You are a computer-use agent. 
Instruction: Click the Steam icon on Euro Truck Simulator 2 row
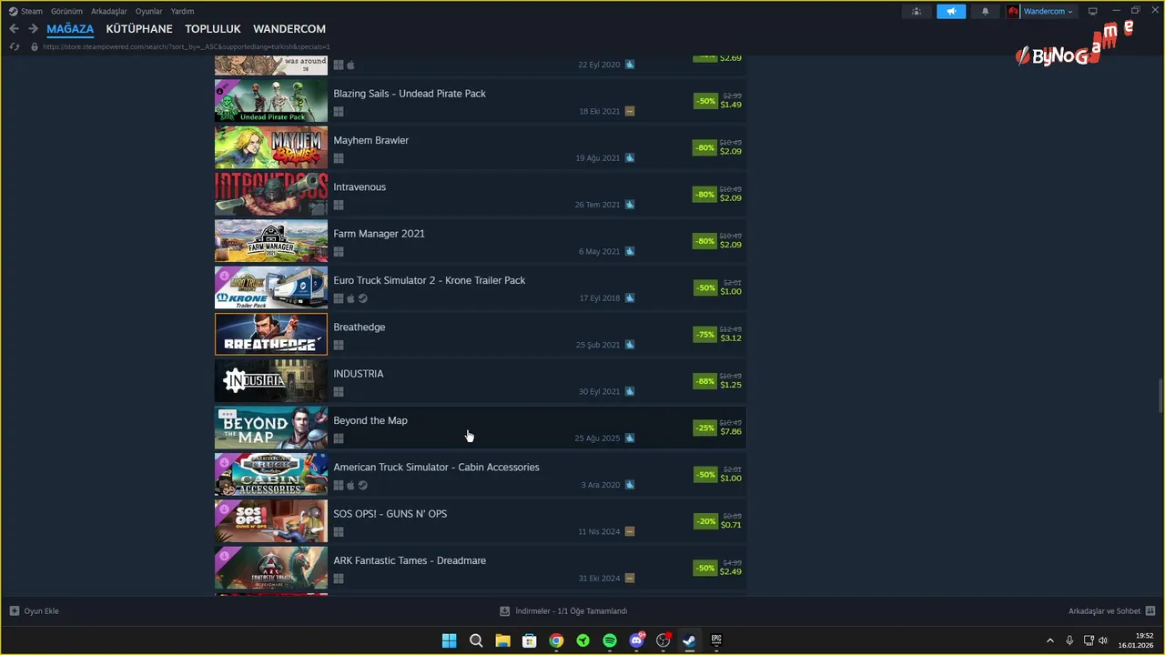[x=363, y=298]
